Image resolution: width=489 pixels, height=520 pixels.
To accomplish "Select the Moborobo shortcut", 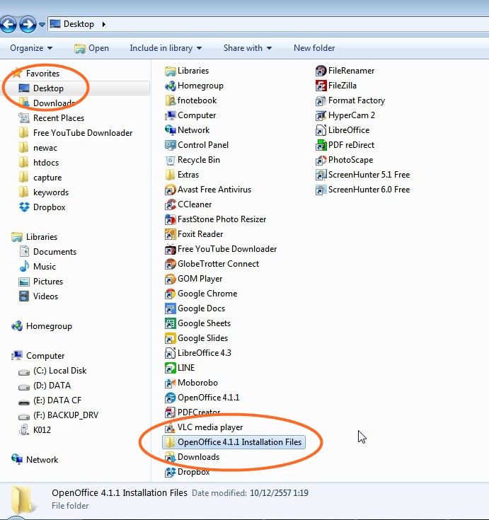I will click(191, 383).
